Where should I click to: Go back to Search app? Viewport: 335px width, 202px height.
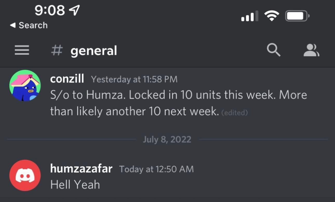pos(29,25)
